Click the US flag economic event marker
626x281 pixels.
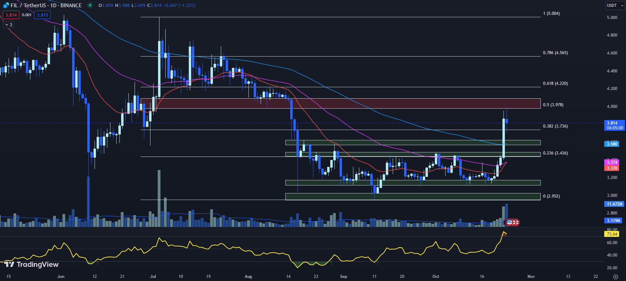click(509, 222)
